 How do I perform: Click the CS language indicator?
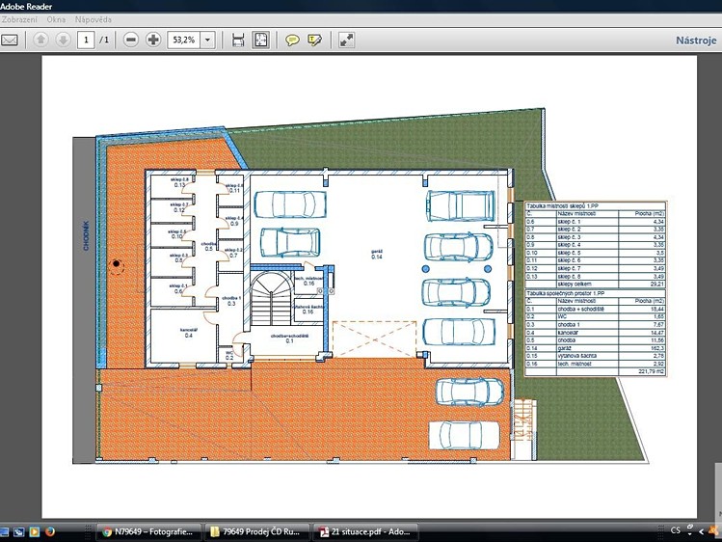coord(676,530)
